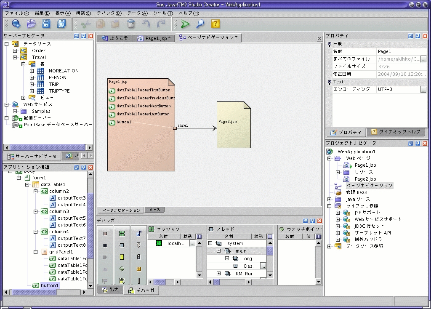Expand the JSF サポート library node
The width and height of the screenshot is (431, 309).
338,213
